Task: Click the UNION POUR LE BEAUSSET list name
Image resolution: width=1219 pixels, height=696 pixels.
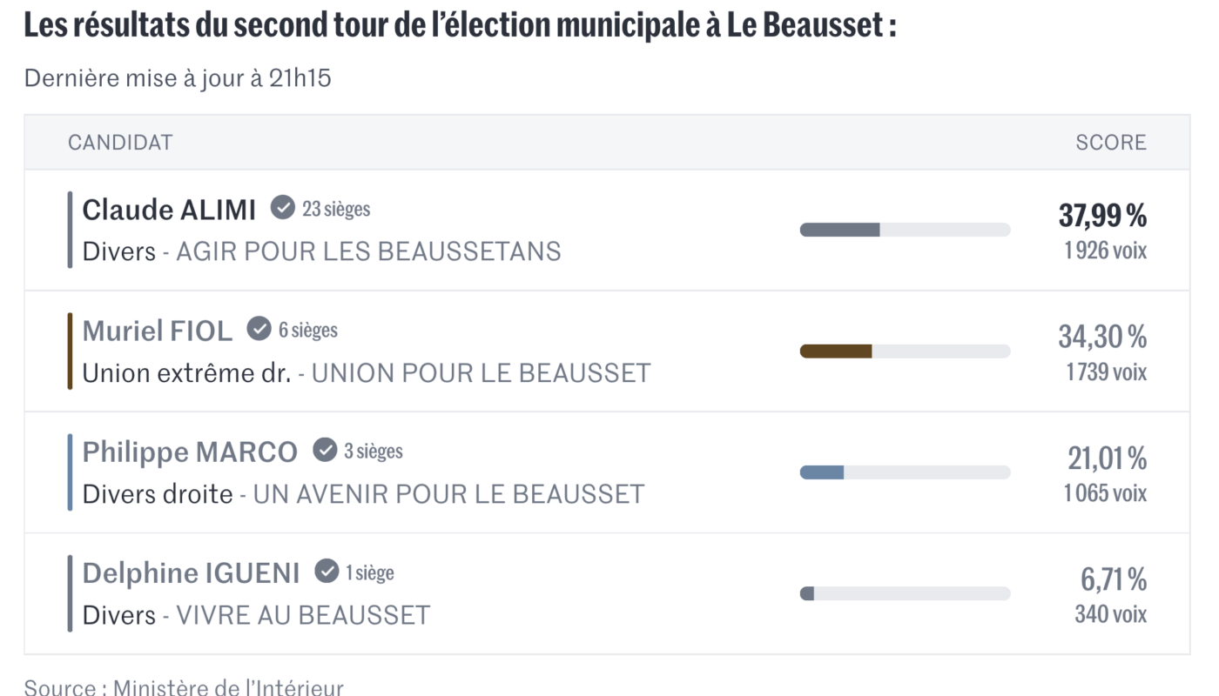Action: (481, 373)
